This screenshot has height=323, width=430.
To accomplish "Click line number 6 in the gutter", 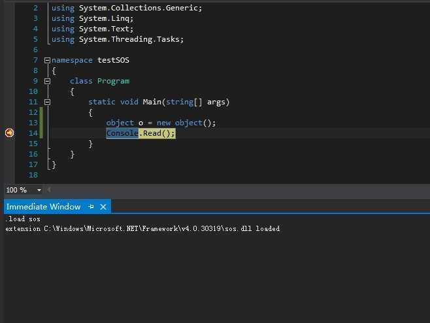I will [x=35, y=50].
